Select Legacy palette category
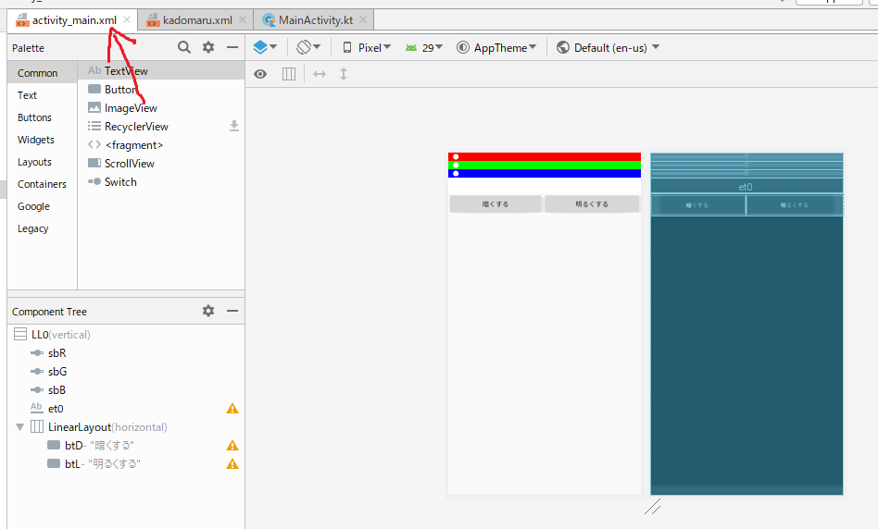Screen dimensions: 878x529 click(x=42, y=228)
